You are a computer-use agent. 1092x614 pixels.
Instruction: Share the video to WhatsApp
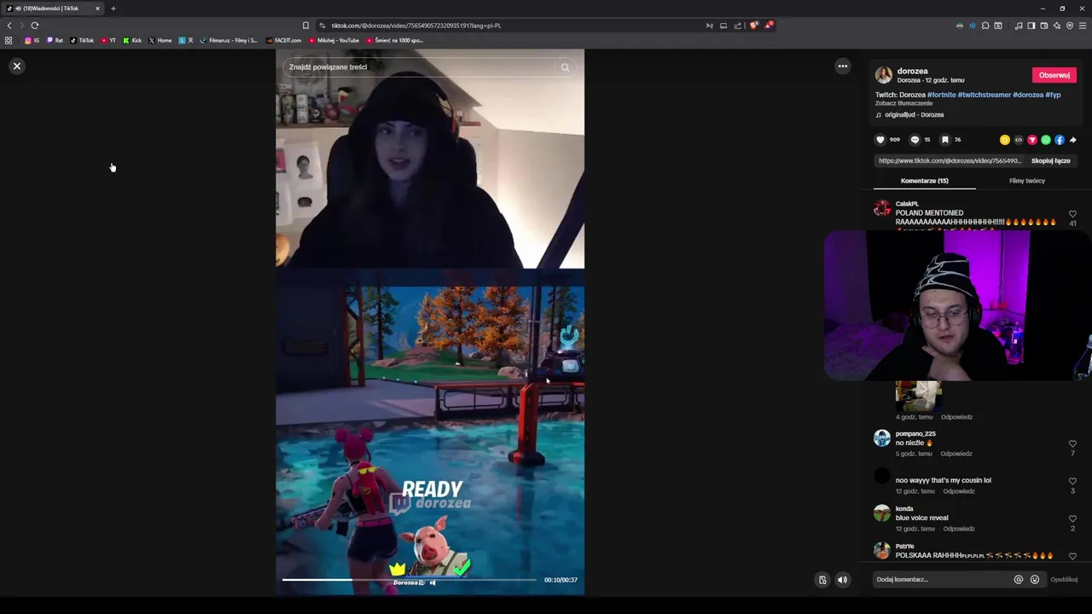pos(1045,140)
